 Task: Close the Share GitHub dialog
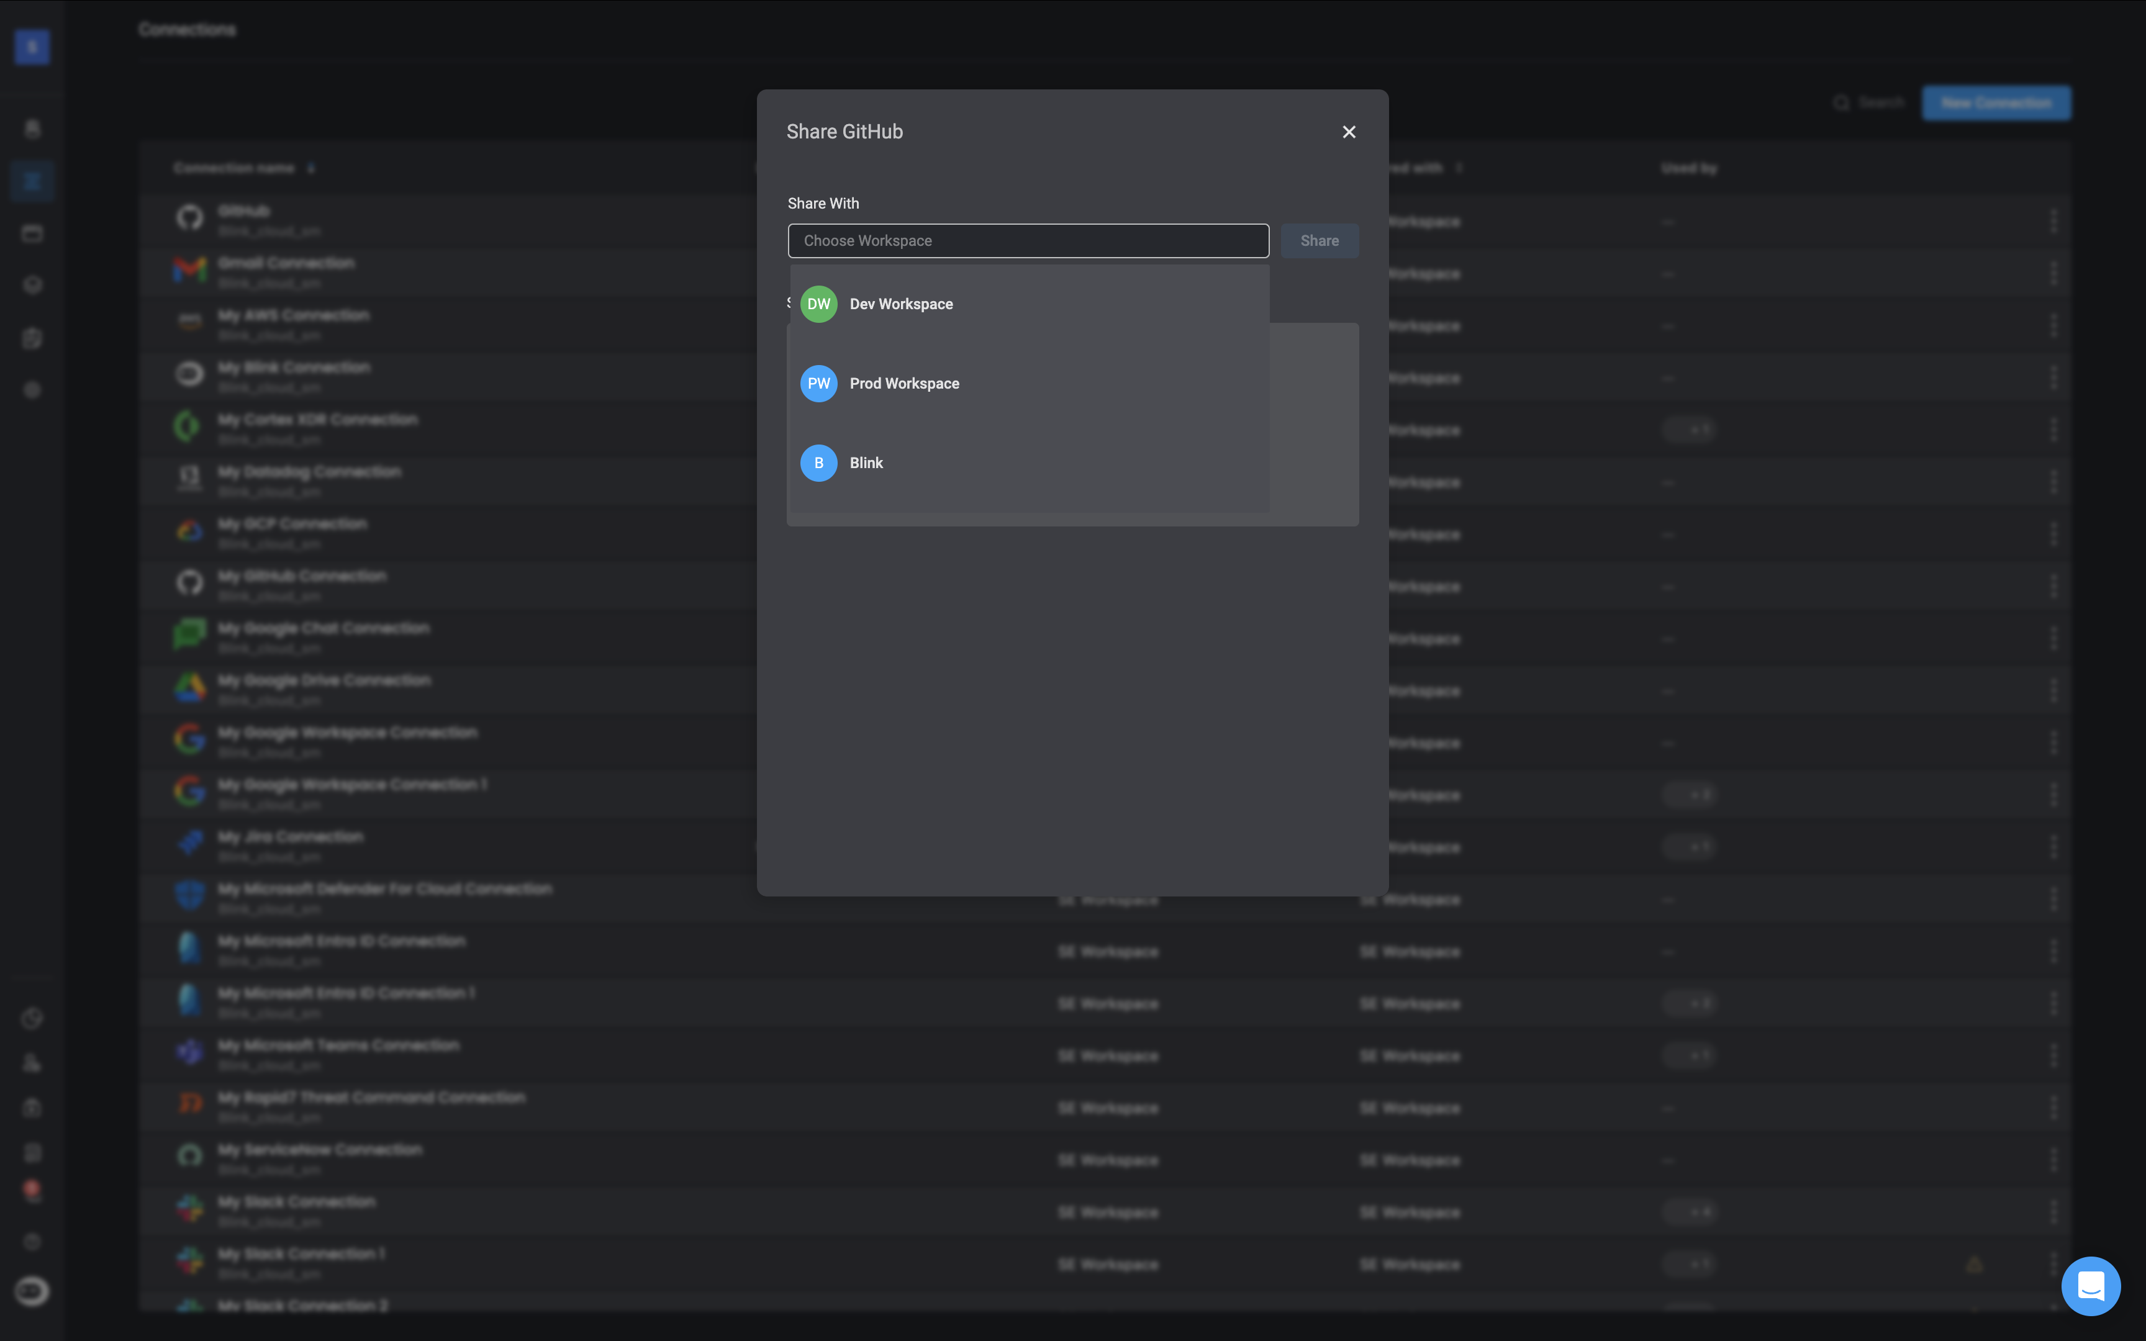pos(1349,132)
